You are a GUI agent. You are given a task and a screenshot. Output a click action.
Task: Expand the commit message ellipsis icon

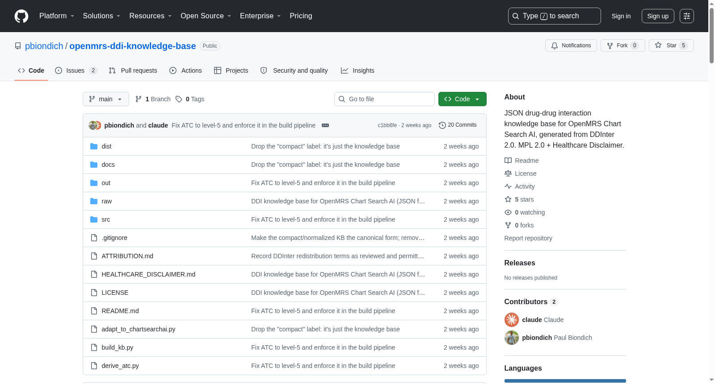[x=325, y=125]
